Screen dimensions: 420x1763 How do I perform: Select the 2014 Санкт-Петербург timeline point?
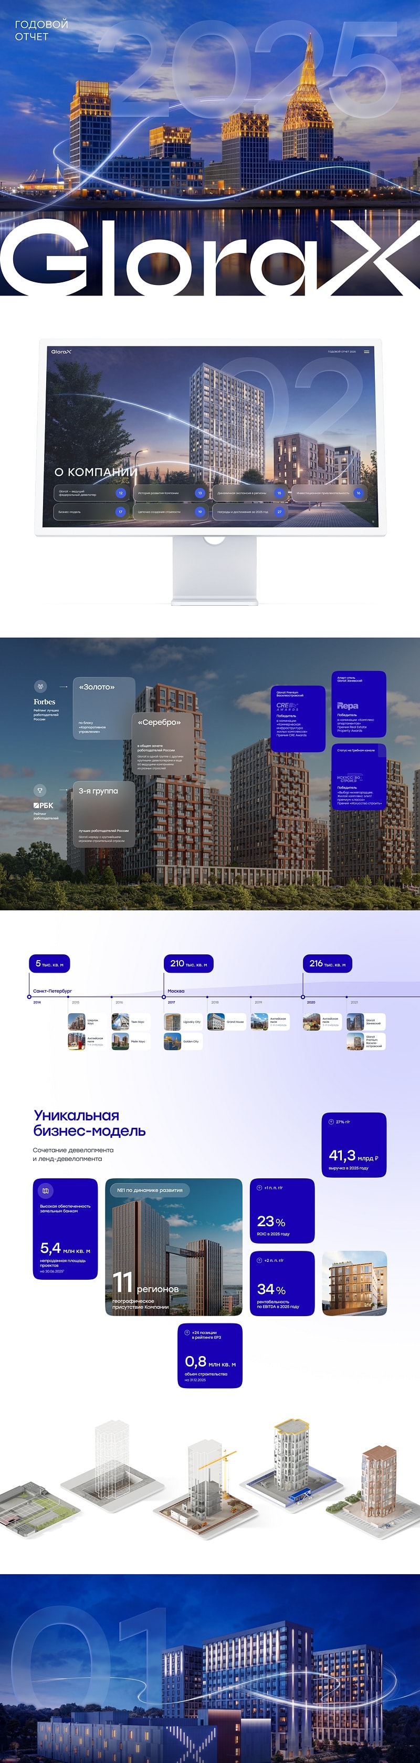pyautogui.click(x=29, y=996)
